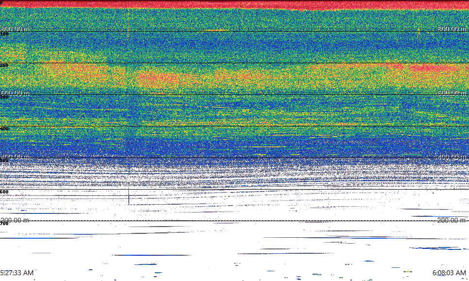Select the right-side 200.00 m range label
The height and width of the screenshot is (281, 469).
tap(452, 220)
